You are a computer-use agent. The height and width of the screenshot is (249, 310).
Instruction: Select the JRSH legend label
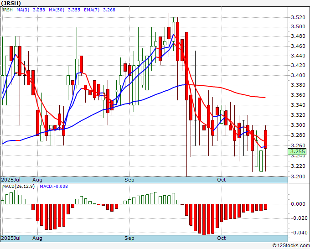7,10
